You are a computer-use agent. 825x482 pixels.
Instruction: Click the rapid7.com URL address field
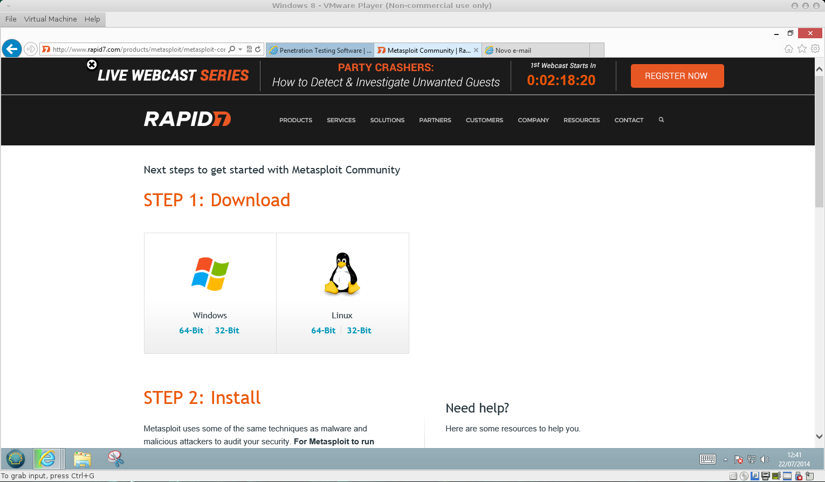(x=139, y=50)
